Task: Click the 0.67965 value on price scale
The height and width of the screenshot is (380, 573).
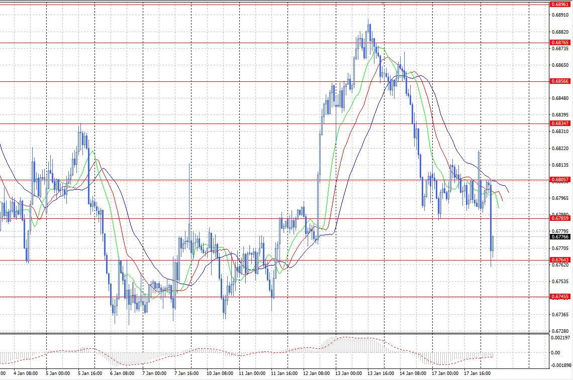Action: (560, 198)
